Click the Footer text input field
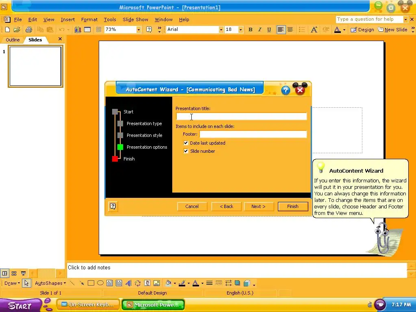Image resolution: width=416 pixels, height=312 pixels. [253, 134]
